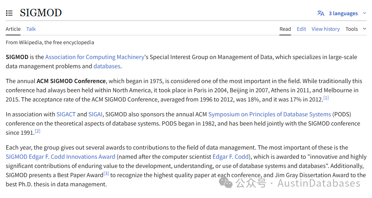Click the bold 'ACM SIGMOD Conference' text

71,81
